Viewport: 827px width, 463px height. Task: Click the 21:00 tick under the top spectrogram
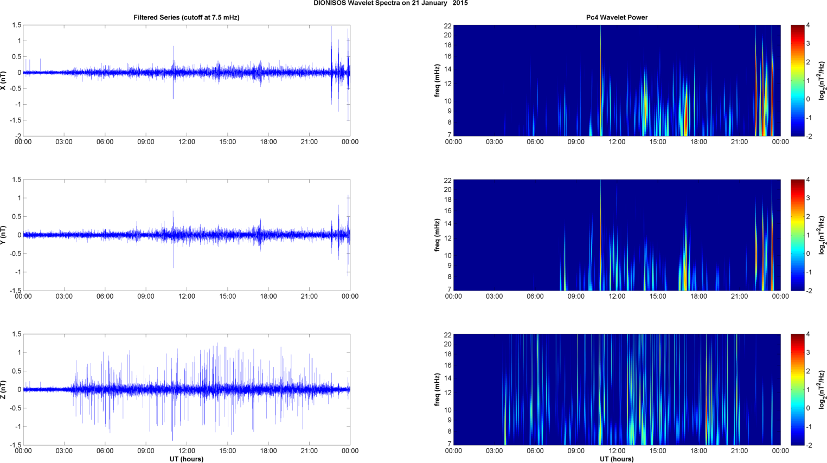pyautogui.click(x=739, y=142)
